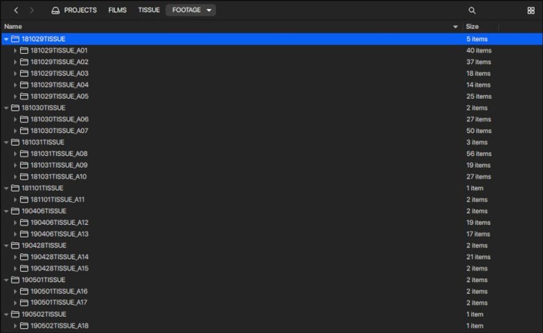The width and height of the screenshot is (543, 333).
Task: Click folder icon of 181031TISSUE_A08
Action: (x=24, y=153)
